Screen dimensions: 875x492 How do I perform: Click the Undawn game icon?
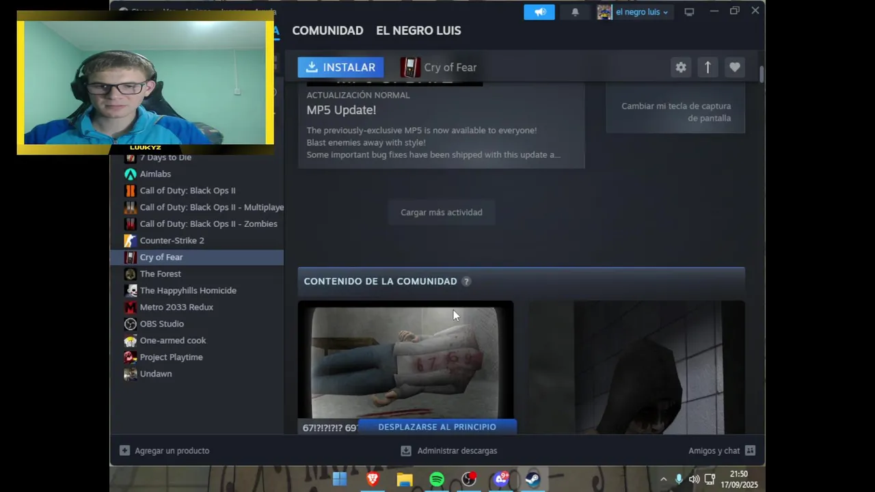[130, 374]
